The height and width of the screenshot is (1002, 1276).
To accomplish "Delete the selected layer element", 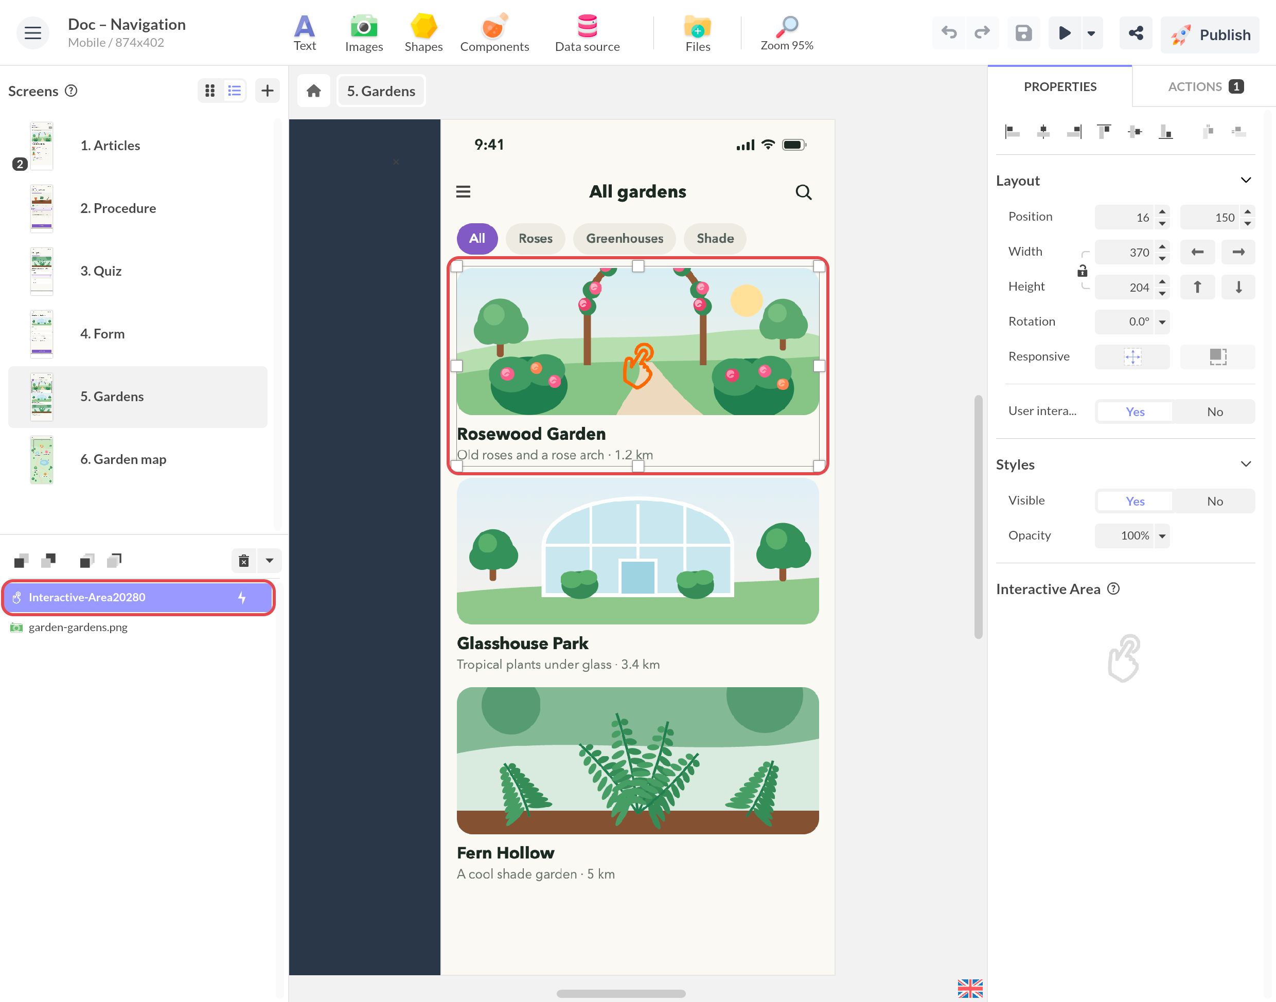I will tap(243, 561).
